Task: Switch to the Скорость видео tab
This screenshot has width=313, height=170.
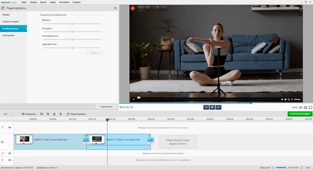Action: 10,22
